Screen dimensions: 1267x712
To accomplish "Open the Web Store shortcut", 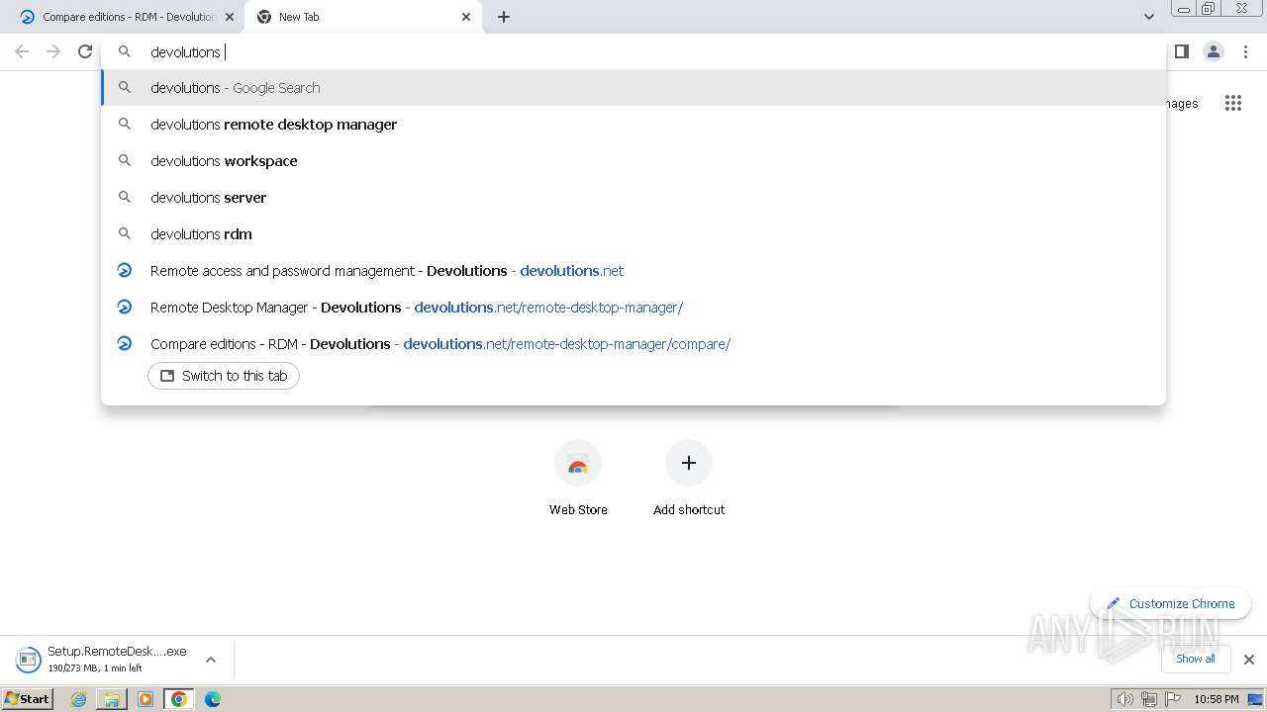I will coord(578,479).
